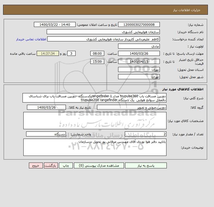Click price validity date field 1400/04/15

(139, 61)
